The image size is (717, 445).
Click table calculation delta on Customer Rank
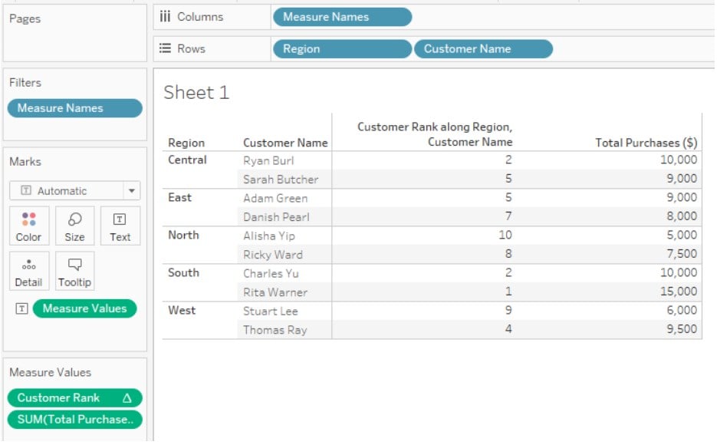click(x=127, y=398)
